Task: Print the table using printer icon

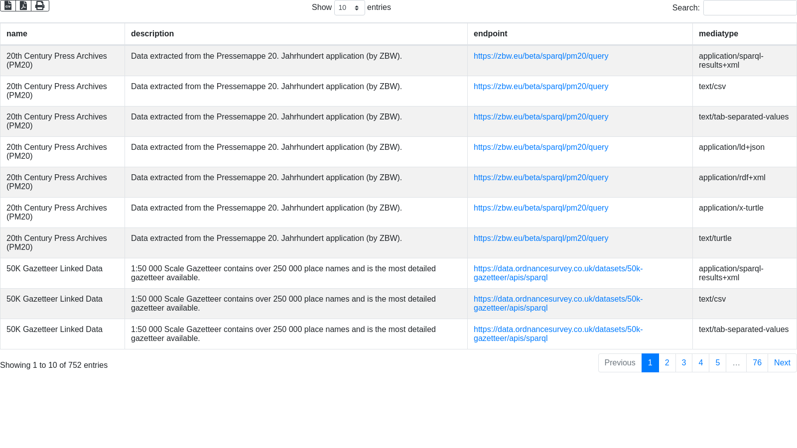Action: (40, 5)
